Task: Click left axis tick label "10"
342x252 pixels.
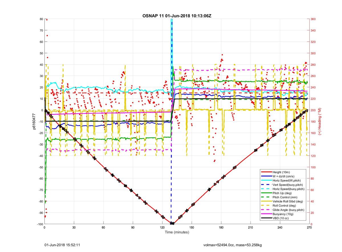Action: [41, 99]
